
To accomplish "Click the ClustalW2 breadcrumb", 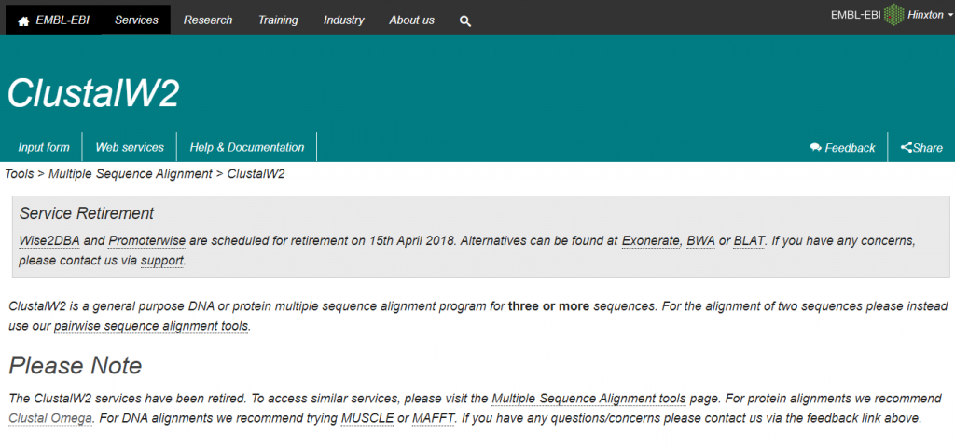I will (x=256, y=174).
